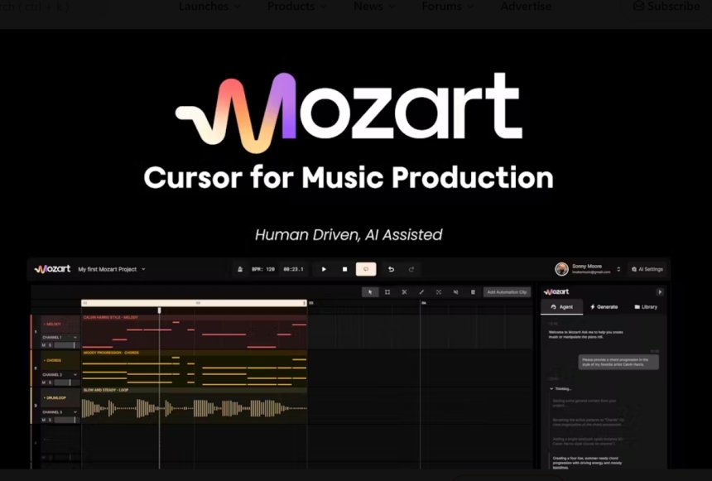This screenshot has width=712, height=481.
Task: Open the Forums menu in the site header
Action: pos(448,7)
